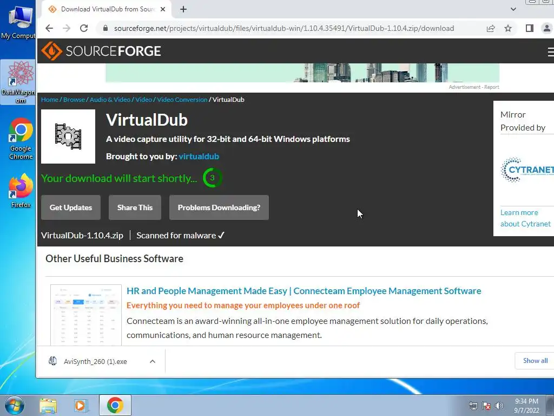
Task: Click the browser forward arrow
Action: point(67,28)
